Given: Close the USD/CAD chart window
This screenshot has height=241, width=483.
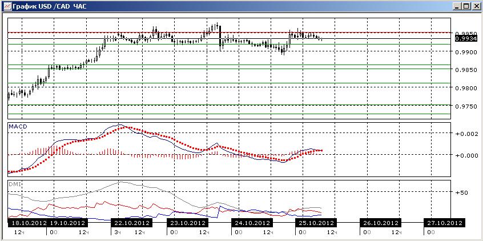Looking at the screenshot, I should [476, 6].
